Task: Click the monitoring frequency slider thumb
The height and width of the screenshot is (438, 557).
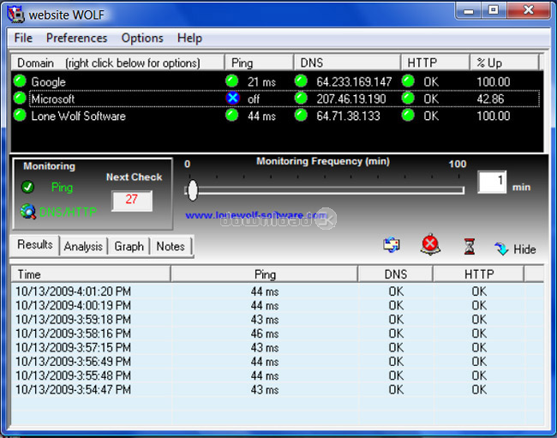Action: tap(193, 190)
